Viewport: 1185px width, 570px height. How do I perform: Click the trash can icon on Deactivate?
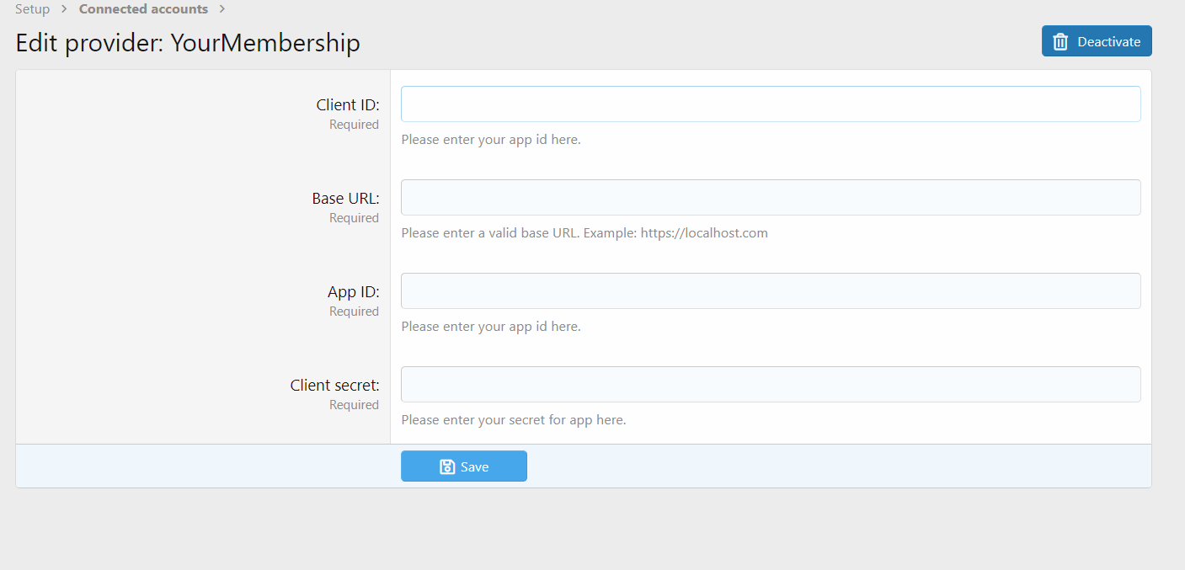[x=1060, y=41]
